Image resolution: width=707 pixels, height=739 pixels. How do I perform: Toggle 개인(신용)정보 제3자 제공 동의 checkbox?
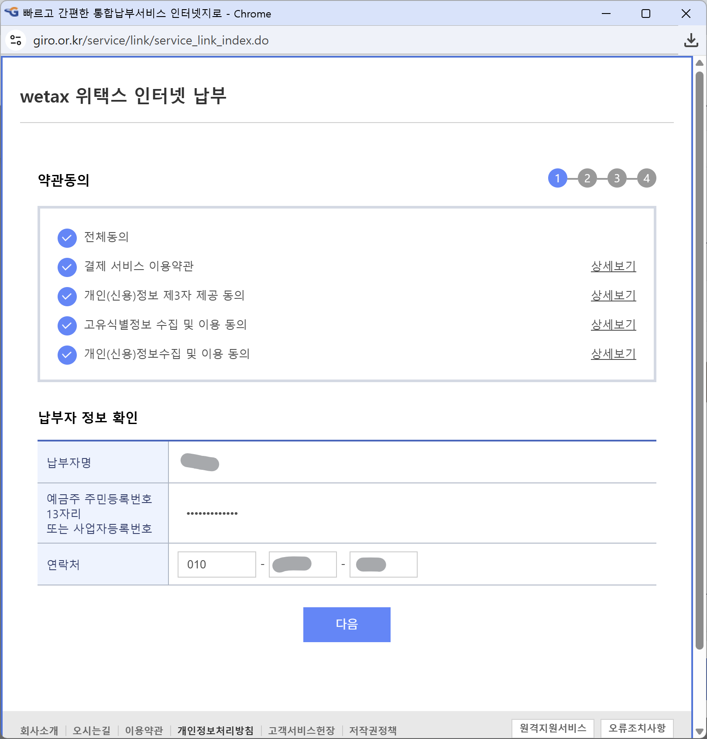[x=67, y=297]
